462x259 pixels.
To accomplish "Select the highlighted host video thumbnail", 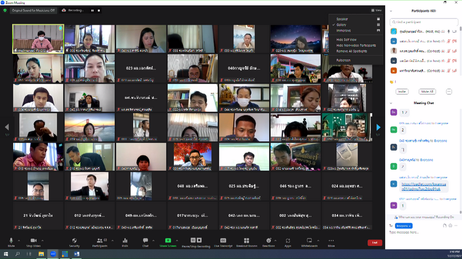I will (38, 39).
